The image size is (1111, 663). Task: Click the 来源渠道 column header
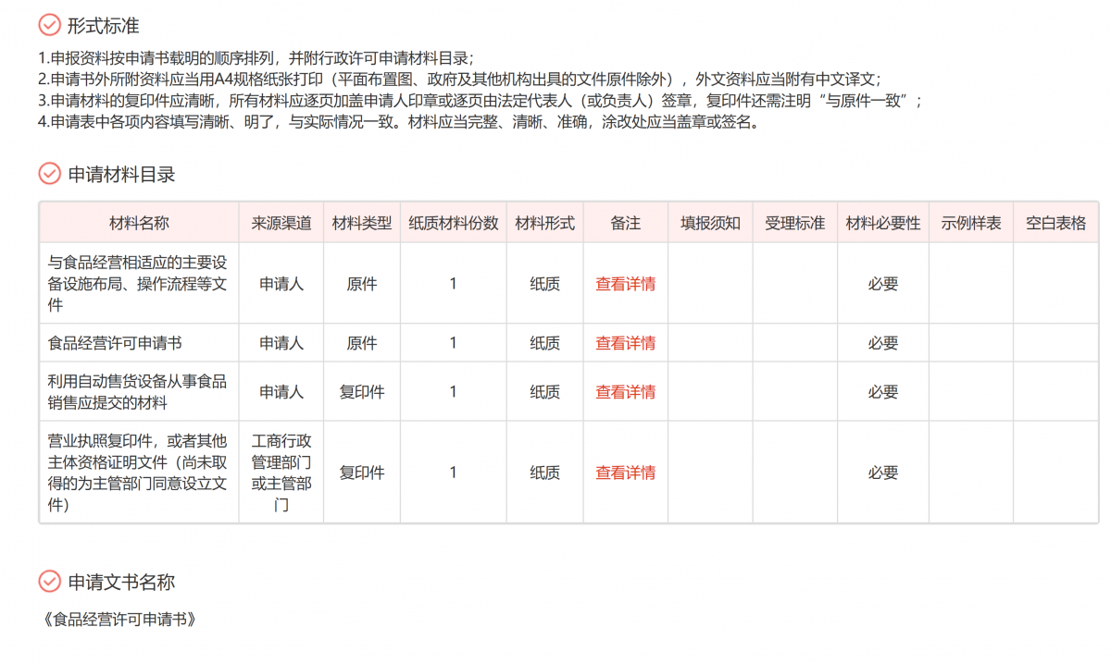coord(281,223)
